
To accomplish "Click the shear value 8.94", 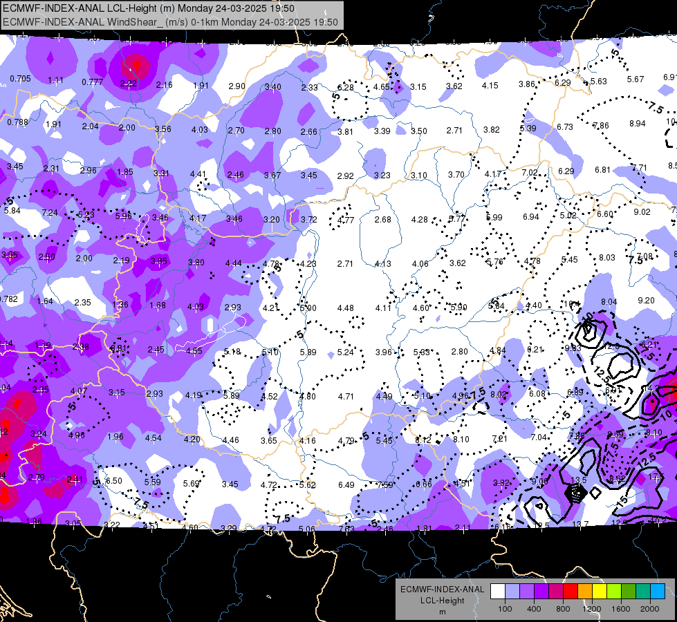I will coord(638,124).
